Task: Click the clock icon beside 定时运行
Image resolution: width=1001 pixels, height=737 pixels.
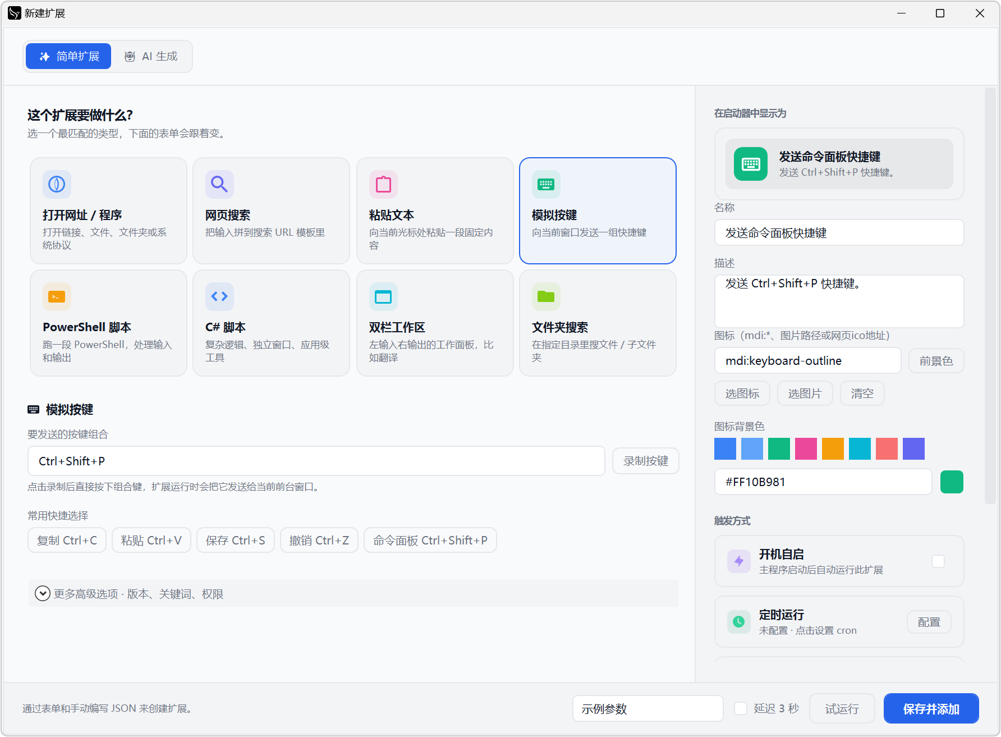Action: click(x=739, y=621)
